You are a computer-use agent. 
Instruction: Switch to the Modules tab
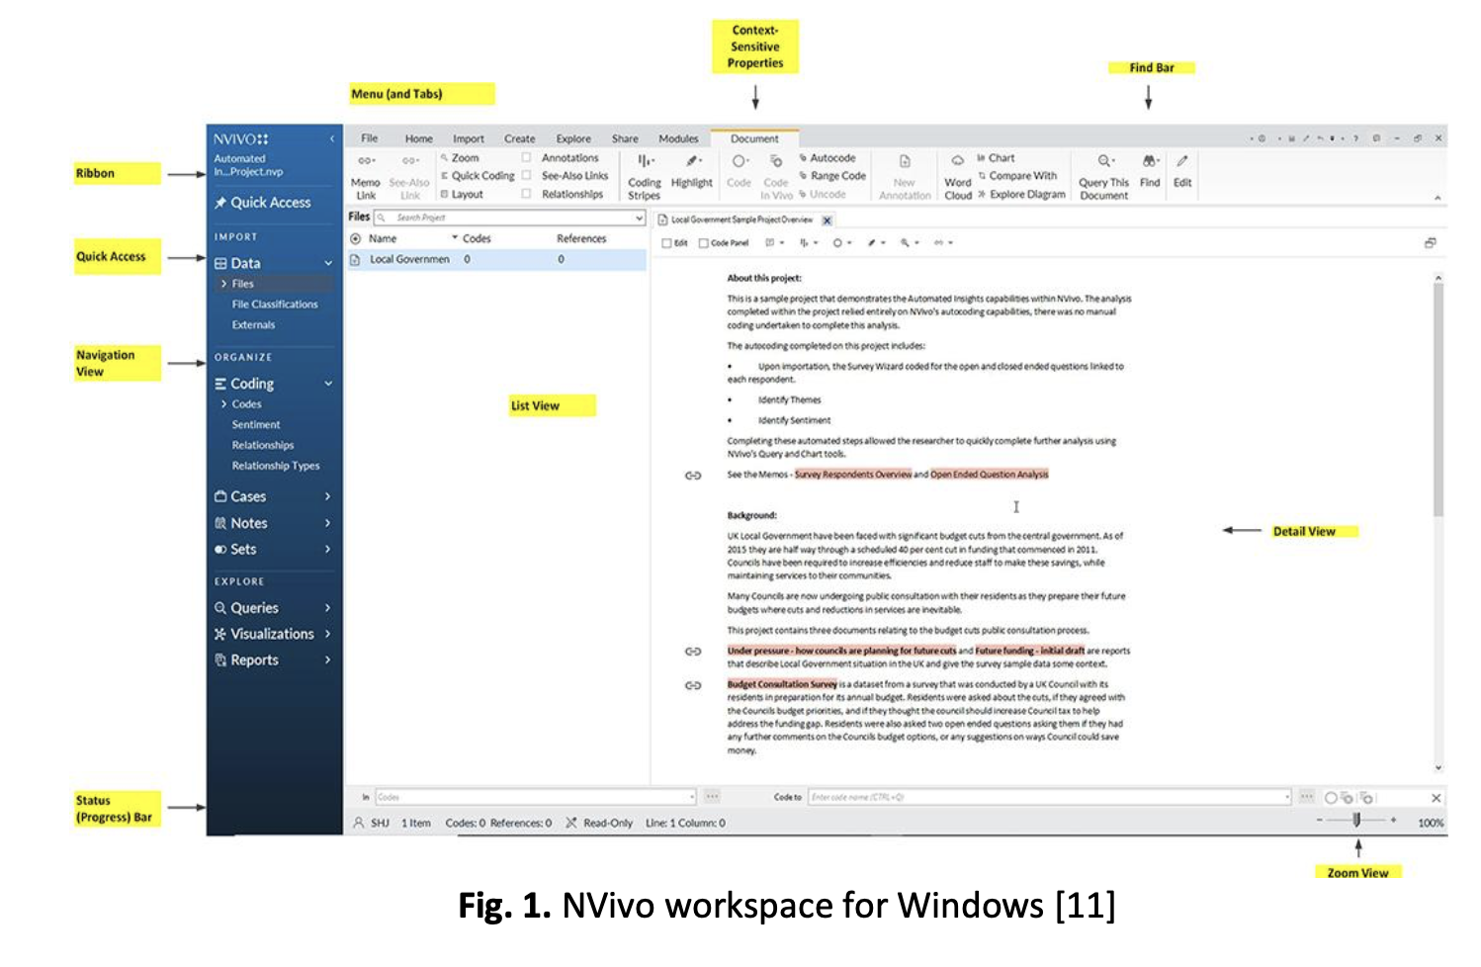tap(678, 138)
